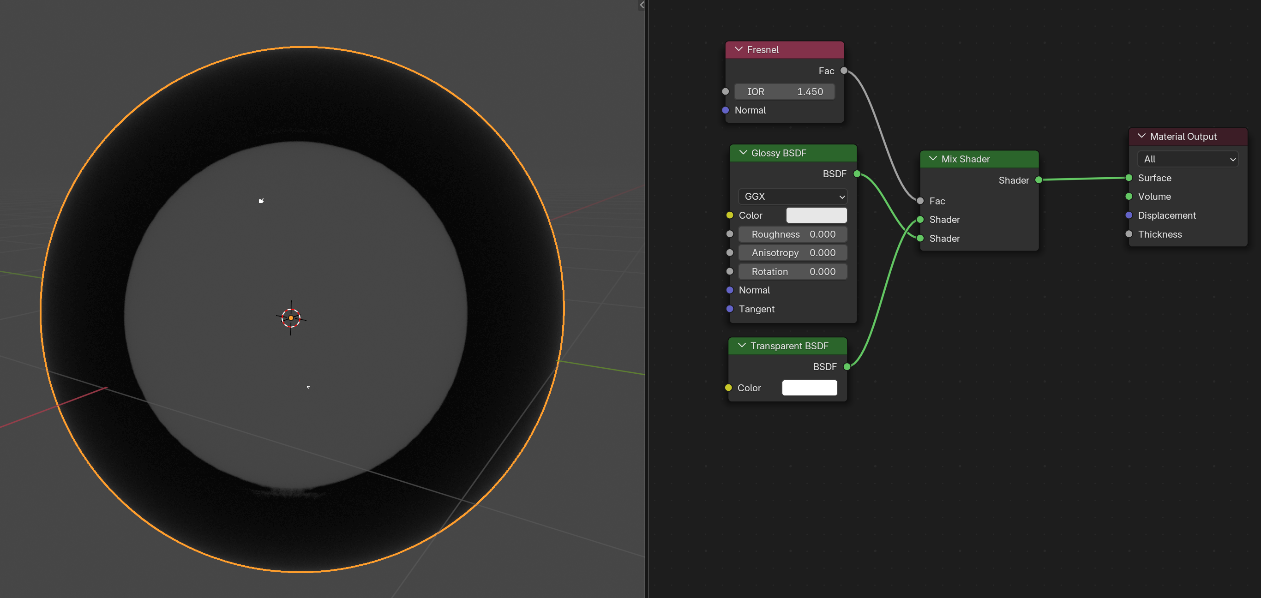The width and height of the screenshot is (1261, 598).
Task: Click the Glossy BSDF output socket
Action: [x=857, y=173]
